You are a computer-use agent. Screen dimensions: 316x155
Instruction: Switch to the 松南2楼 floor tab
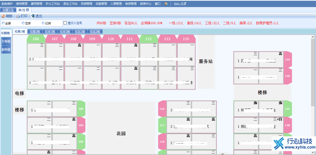[x=35, y=32]
